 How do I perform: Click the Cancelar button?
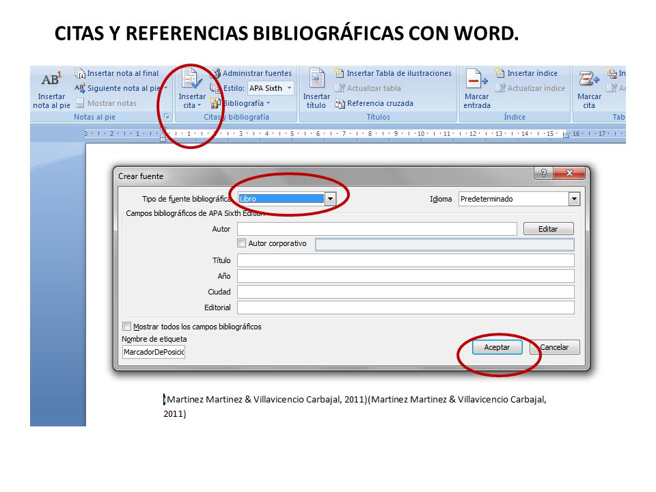pos(555,347)
